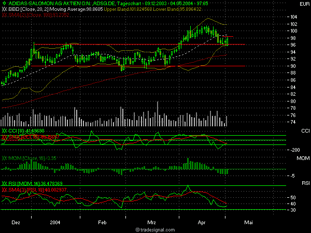Click the copyright icon beside tradesignal.com
The image size is (311, 233).
(137, 230)
